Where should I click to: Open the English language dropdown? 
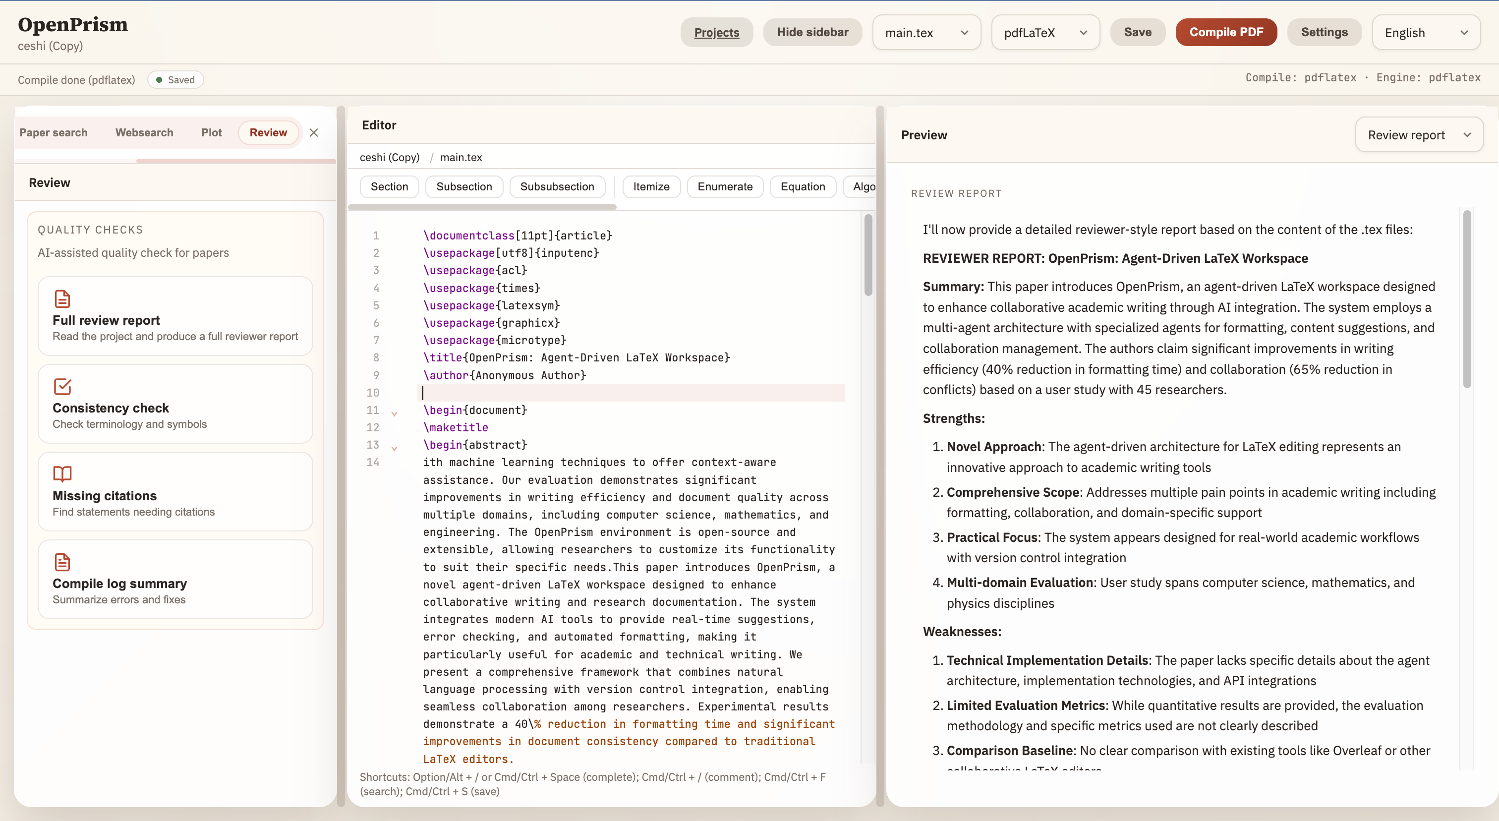point(1426,33)
